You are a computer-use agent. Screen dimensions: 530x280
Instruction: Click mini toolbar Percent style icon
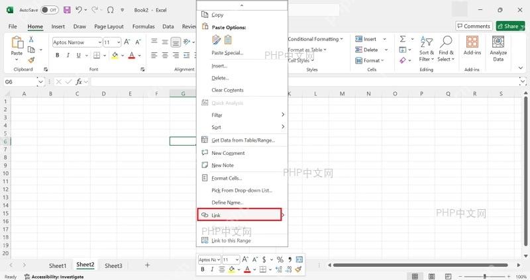coord(280,259)
